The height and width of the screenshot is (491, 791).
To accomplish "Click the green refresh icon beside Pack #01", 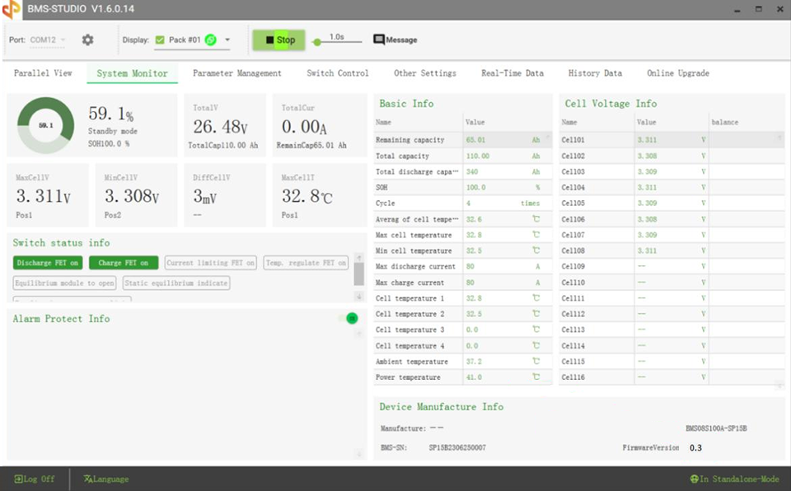I will click(211, 40).
